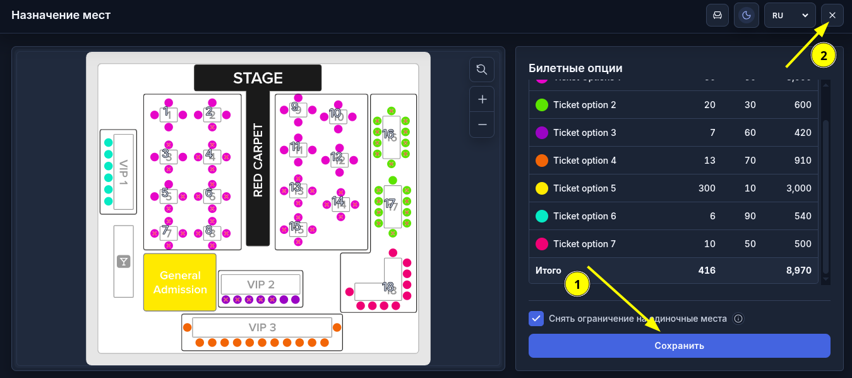This screenshot has width=852, height=378.
Task: Select the General Admission yellow area
Action: point(180,283)
